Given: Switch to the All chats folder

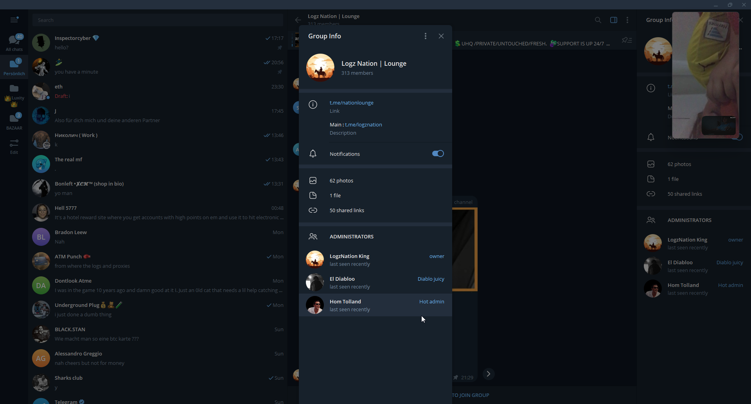Looking at the screenshot, I should pos(14,42).
